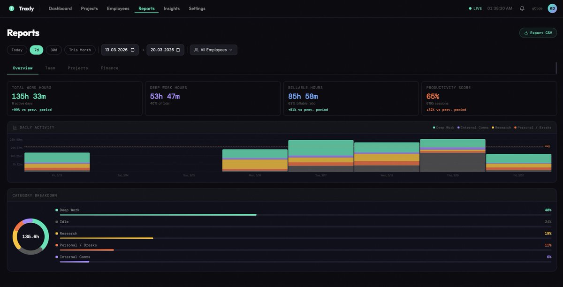Click the Internal Comms progress bar
Viewport: 563px width, 287px height.
(x=305, y=262)
